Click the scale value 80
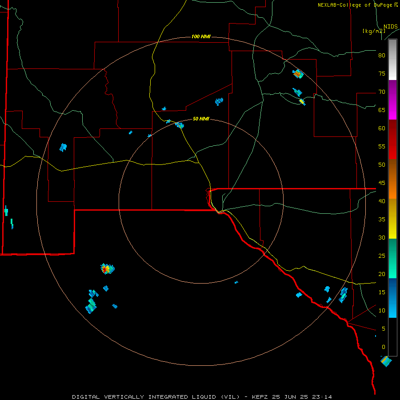 (382, 56)
